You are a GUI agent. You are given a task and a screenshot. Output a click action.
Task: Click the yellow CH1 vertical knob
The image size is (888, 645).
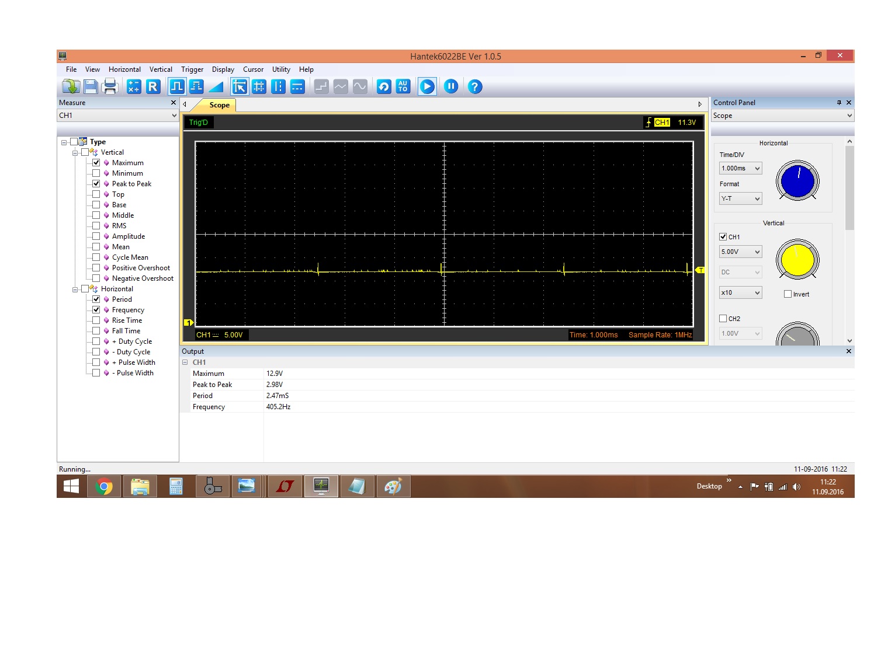[x=797, y=260]
